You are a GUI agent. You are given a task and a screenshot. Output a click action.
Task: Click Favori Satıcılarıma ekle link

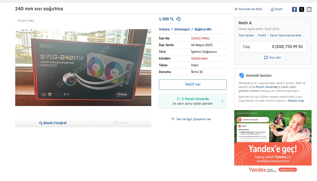(x=286, y=36)
